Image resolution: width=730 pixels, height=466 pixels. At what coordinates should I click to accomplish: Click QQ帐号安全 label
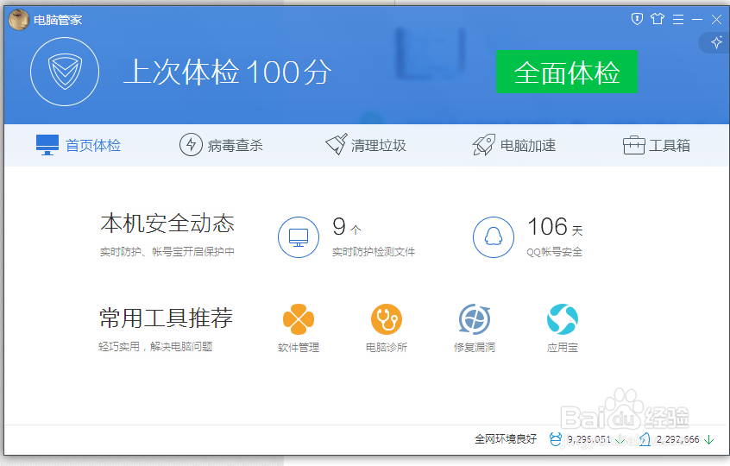click(555, 252)
